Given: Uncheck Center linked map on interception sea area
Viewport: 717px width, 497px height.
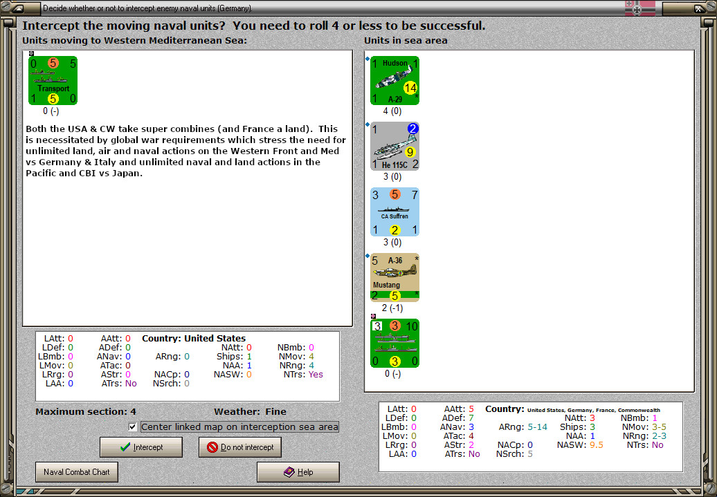Looking at the screenshot, I should pos(132,426).
